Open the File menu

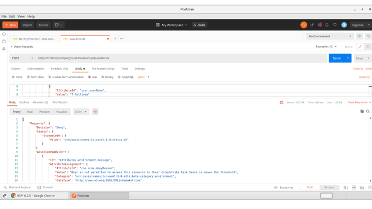pyautogui.click(x=4, y=17)
